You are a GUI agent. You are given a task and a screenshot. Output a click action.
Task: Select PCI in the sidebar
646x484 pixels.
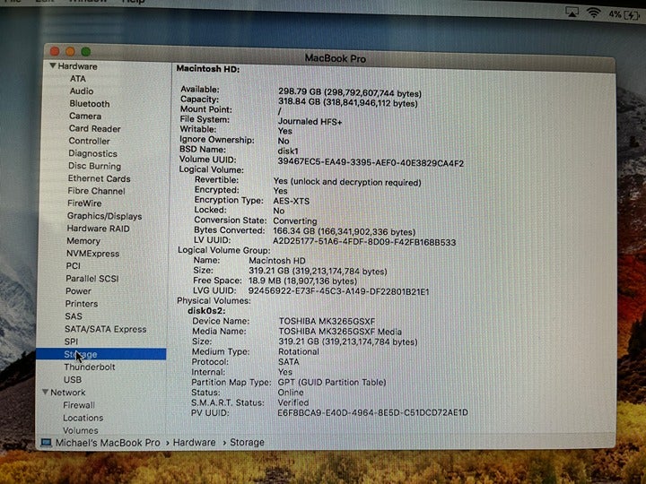tap(73, 266)
